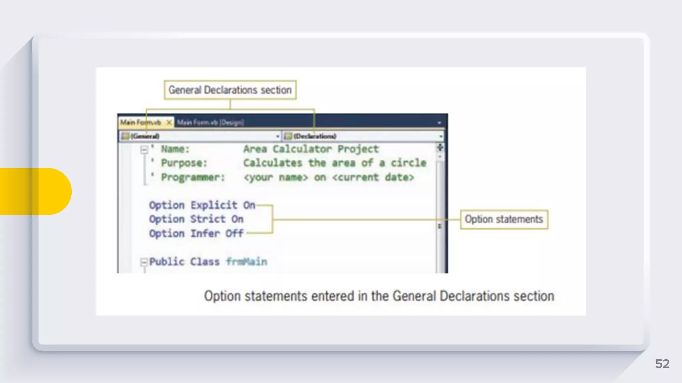Click the close X on Main Form.vb tab
Screen dimensions: 682x383
pyautogui.click(x=169, y=123)
